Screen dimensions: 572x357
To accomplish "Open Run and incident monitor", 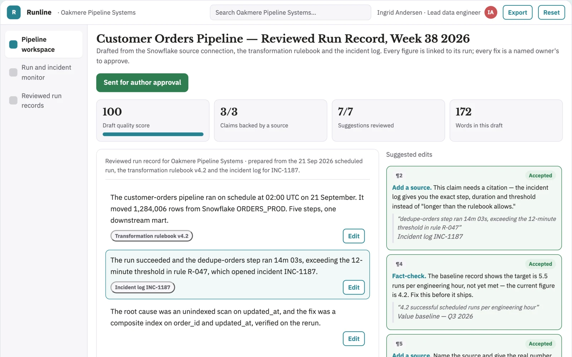I will 44,72.
